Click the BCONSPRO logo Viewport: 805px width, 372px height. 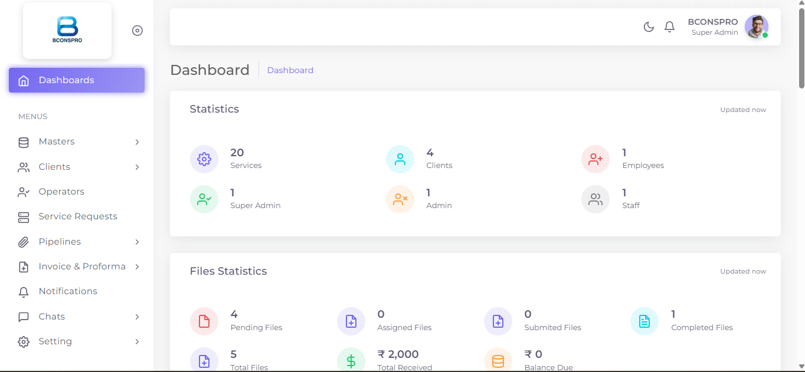[x=67, y=30]
